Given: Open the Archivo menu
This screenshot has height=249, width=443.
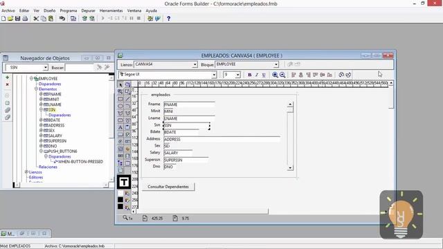Looking at the screenshot, I should (x=8, y=11).
